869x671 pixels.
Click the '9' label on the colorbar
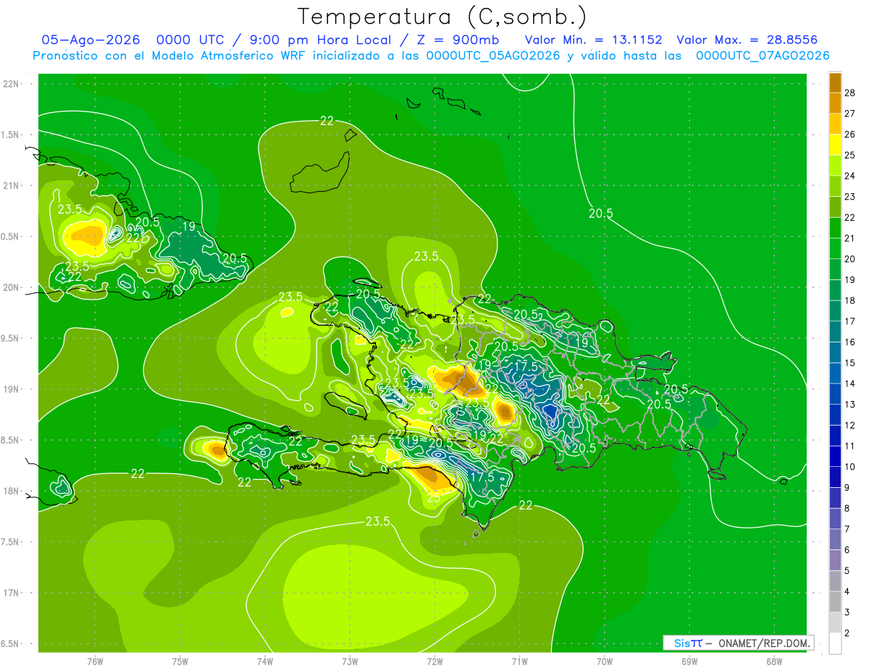coord(847,488)
